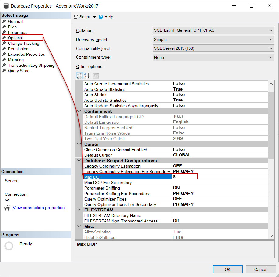Click the Property Pages icon

point(96,75)
